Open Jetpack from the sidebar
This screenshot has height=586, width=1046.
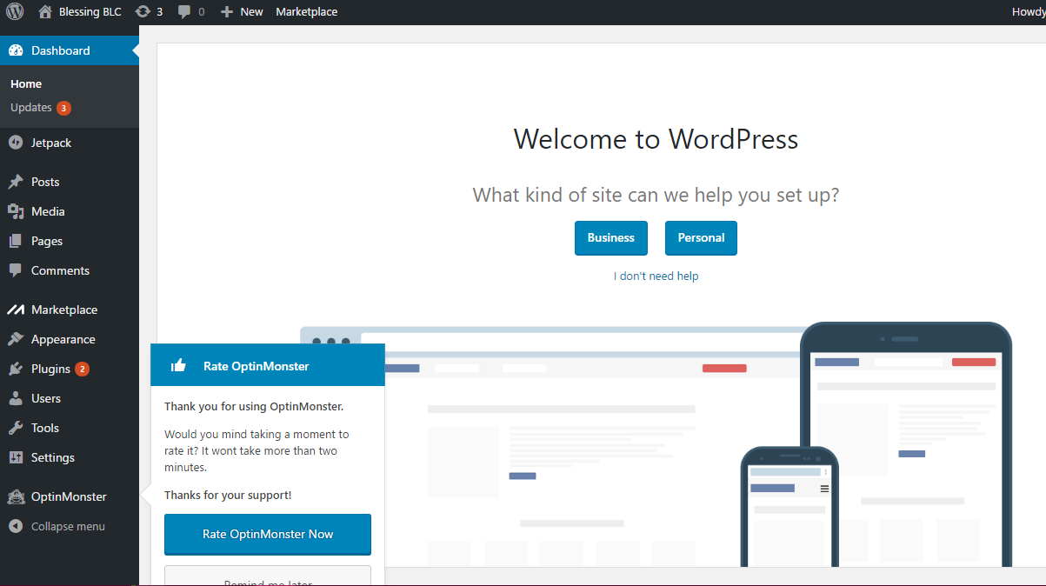[x=50, y=143]
